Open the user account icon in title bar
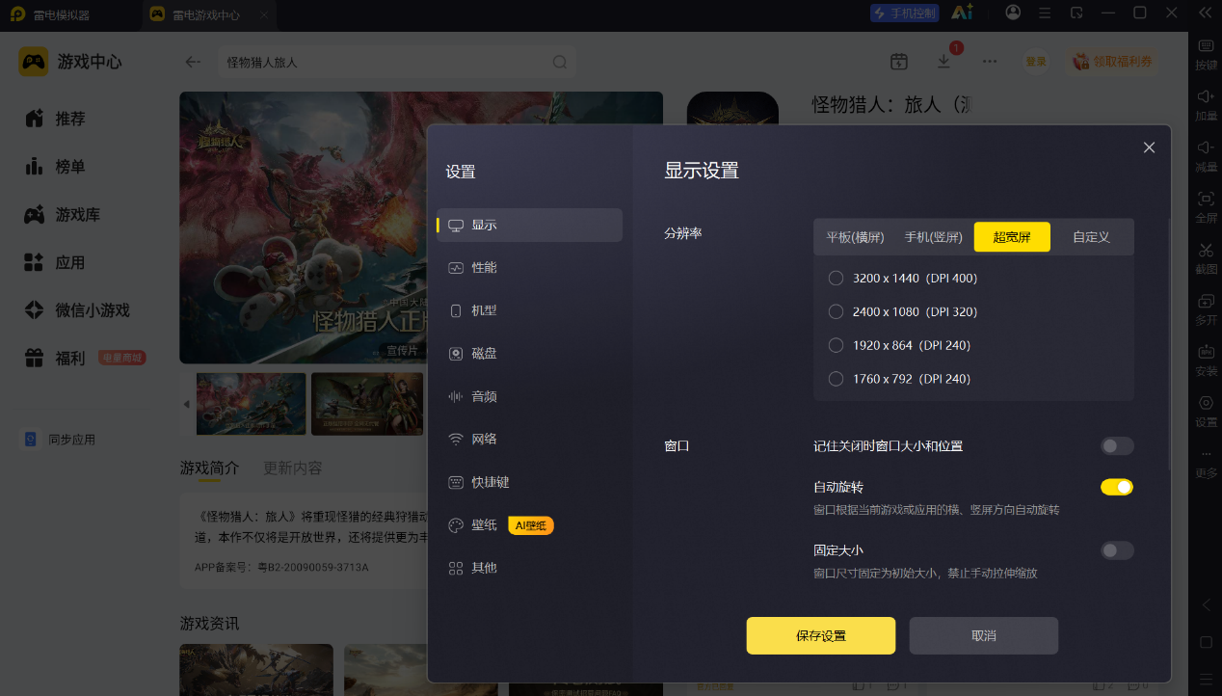Screen dimensions: 1222x696 click(x=1013, y=13)
